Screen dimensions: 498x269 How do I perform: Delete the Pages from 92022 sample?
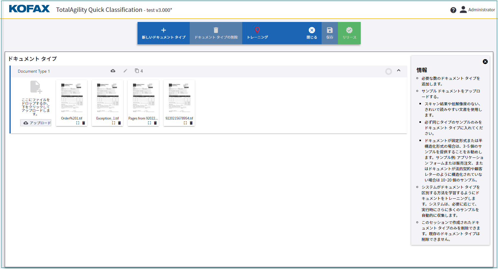[155, 123]
